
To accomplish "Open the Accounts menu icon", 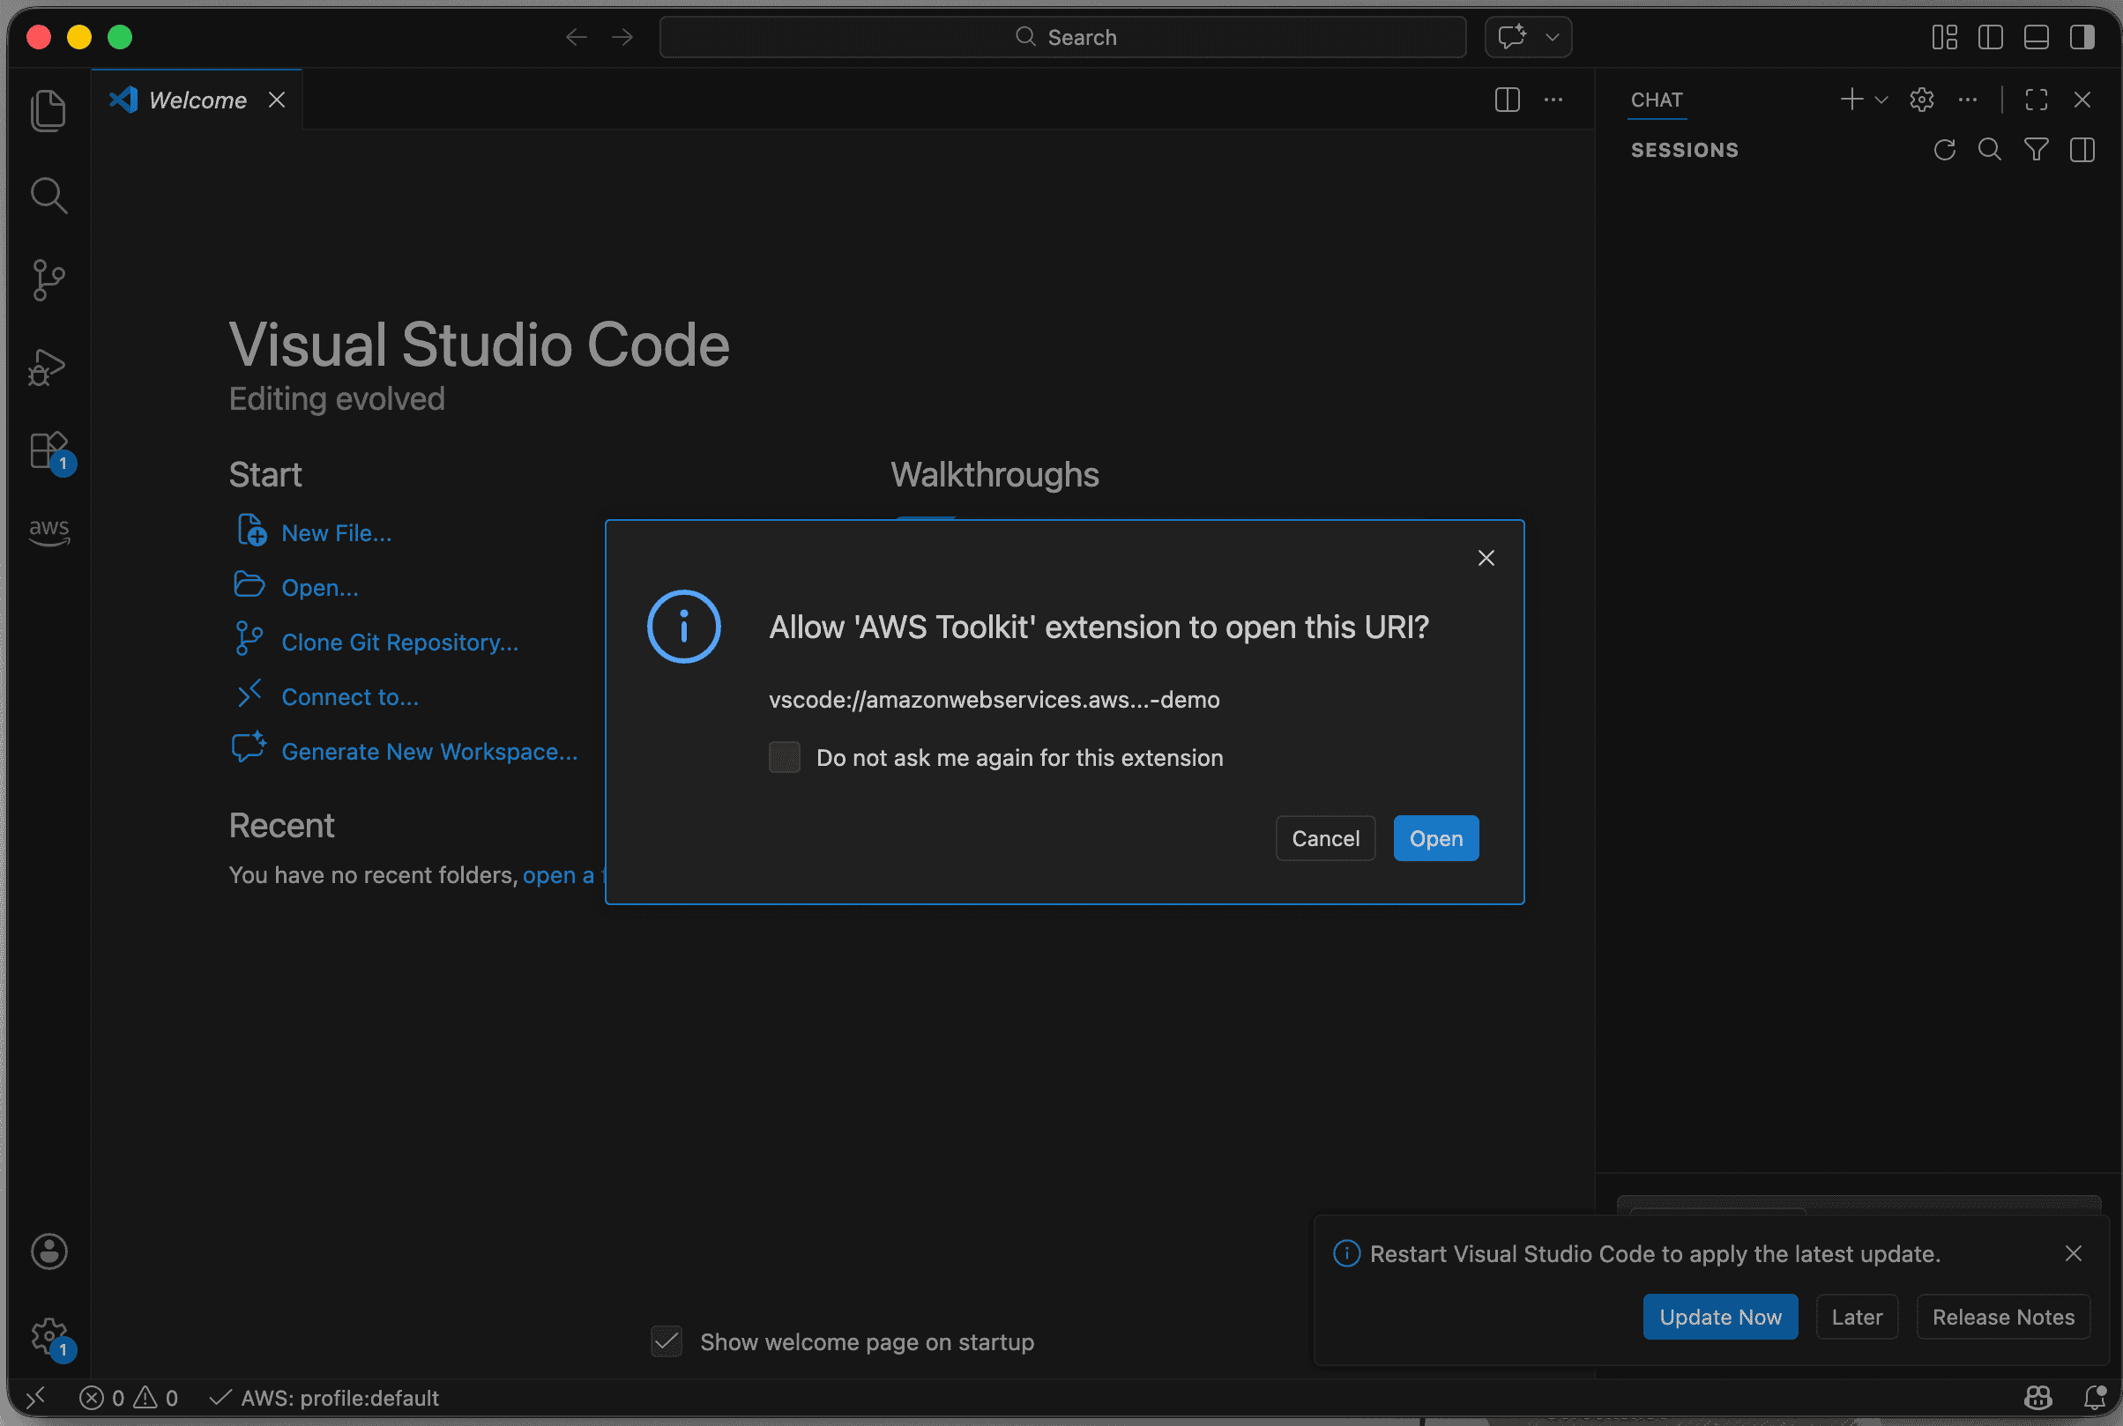I will tap(49, 1251).
